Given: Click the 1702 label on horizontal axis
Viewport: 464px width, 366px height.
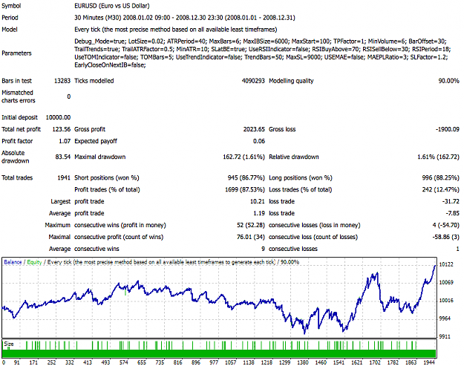Looking at the screenshot, I should point(375,362).
